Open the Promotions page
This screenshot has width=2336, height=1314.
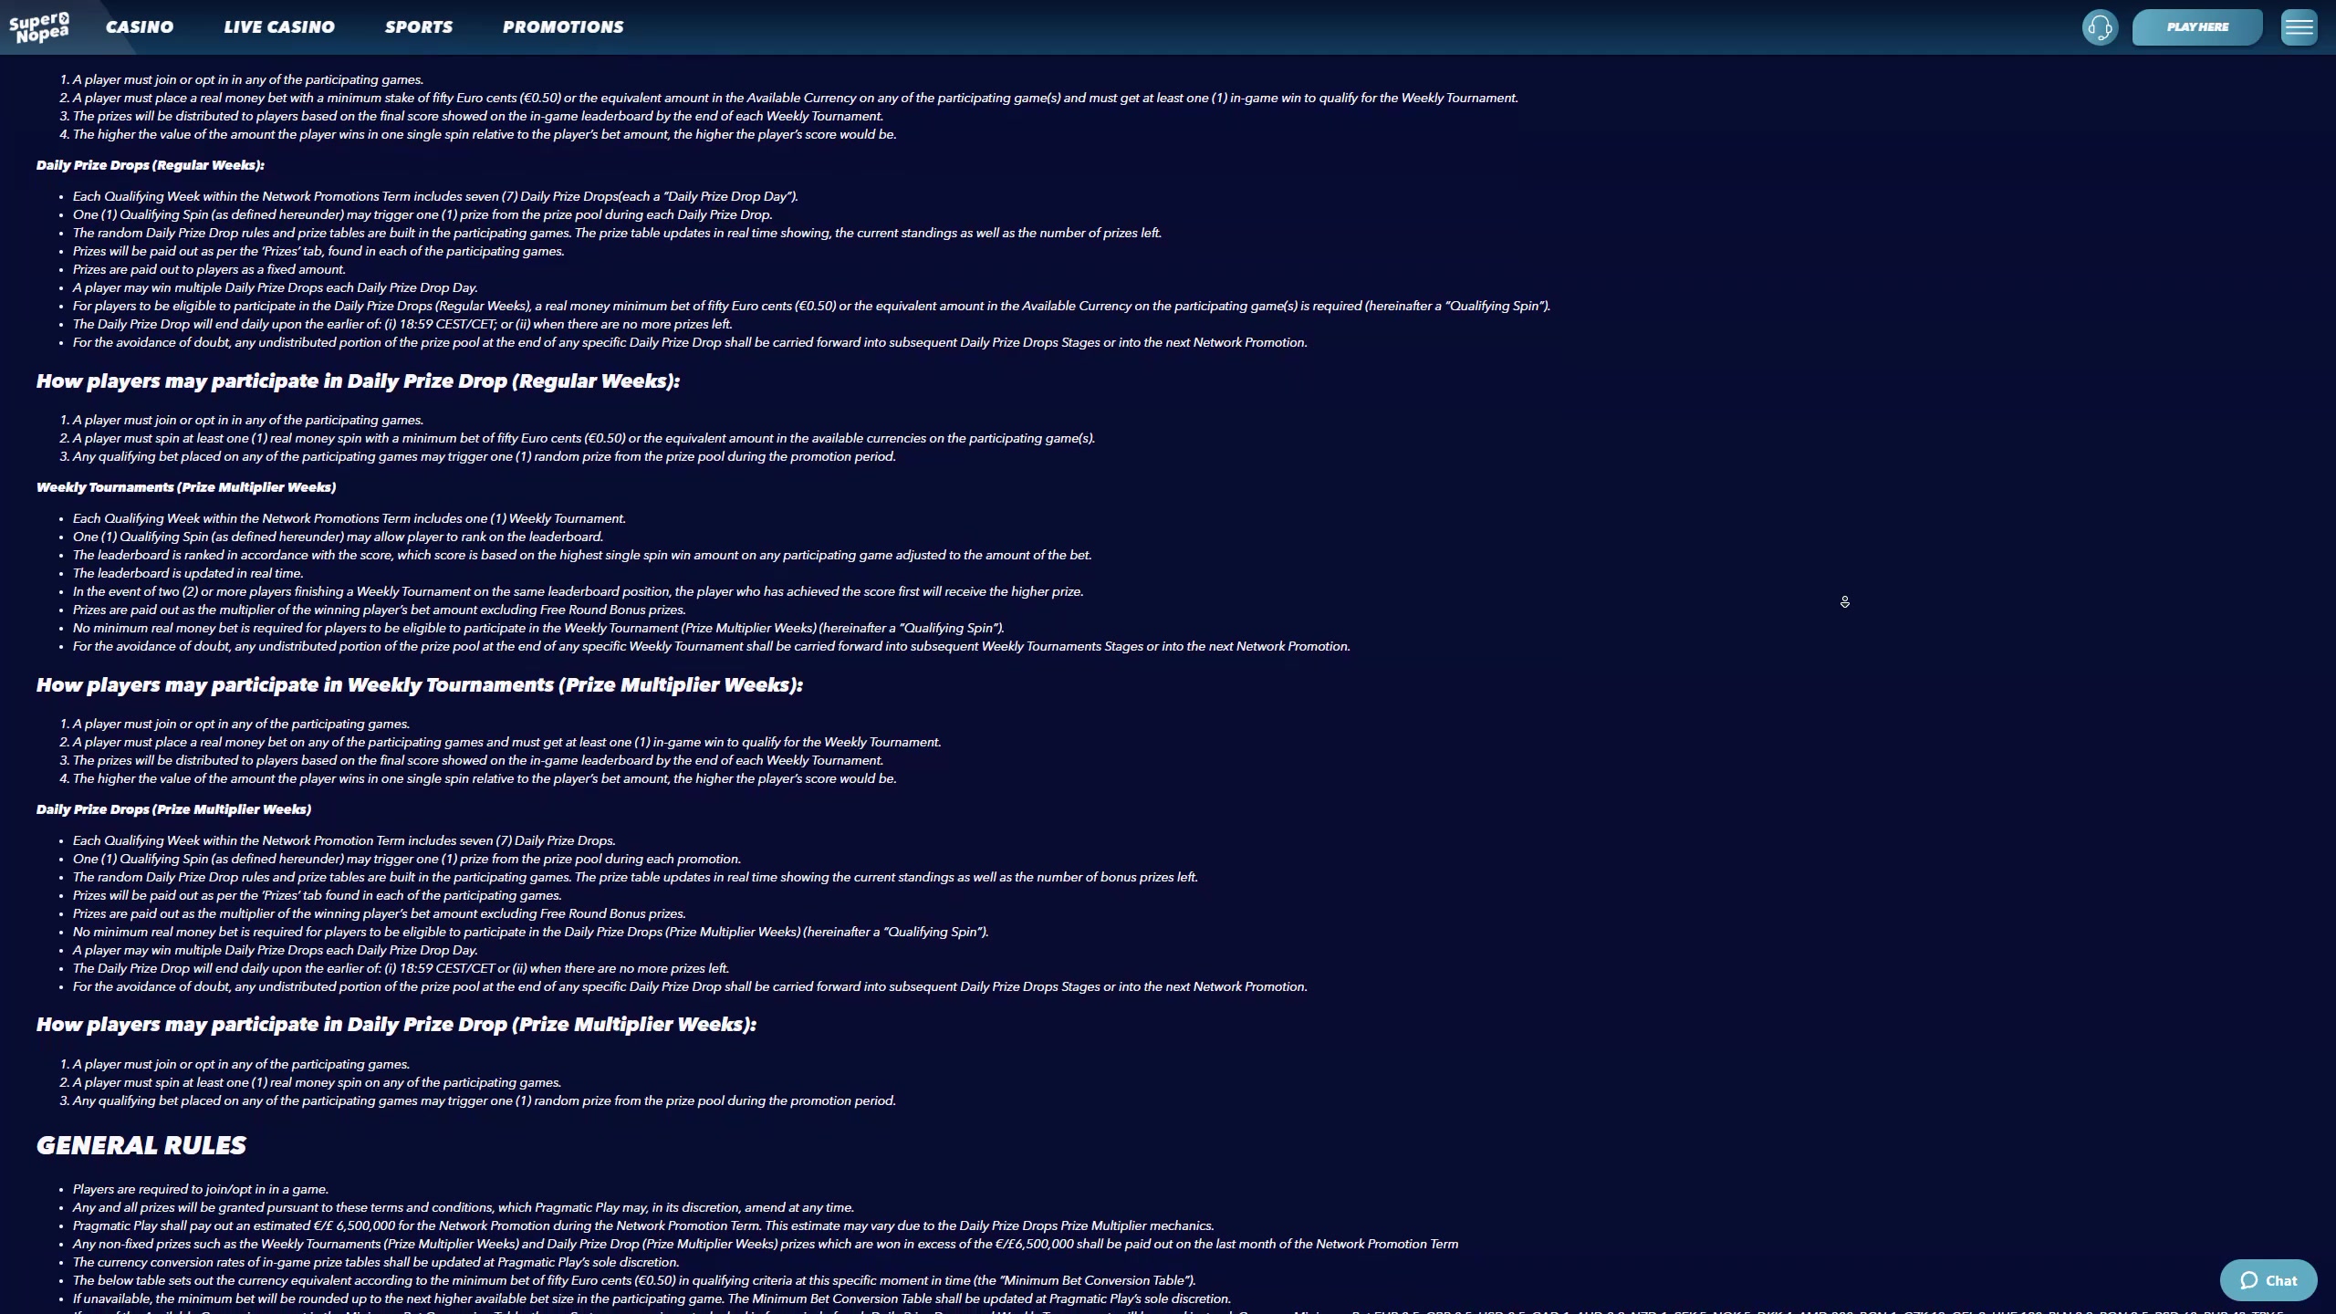[563, 27]
